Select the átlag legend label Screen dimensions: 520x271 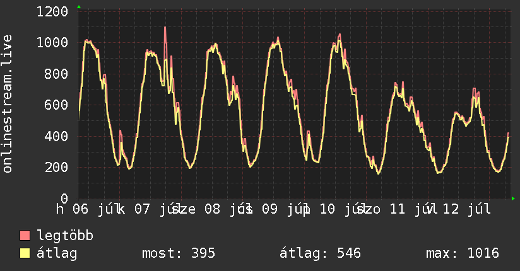(57, 253)
